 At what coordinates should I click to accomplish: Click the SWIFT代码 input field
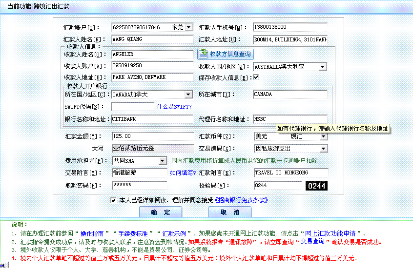click(132, 107)
